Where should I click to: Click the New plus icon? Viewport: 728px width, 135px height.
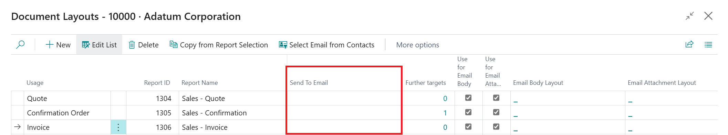click(50, 45)
